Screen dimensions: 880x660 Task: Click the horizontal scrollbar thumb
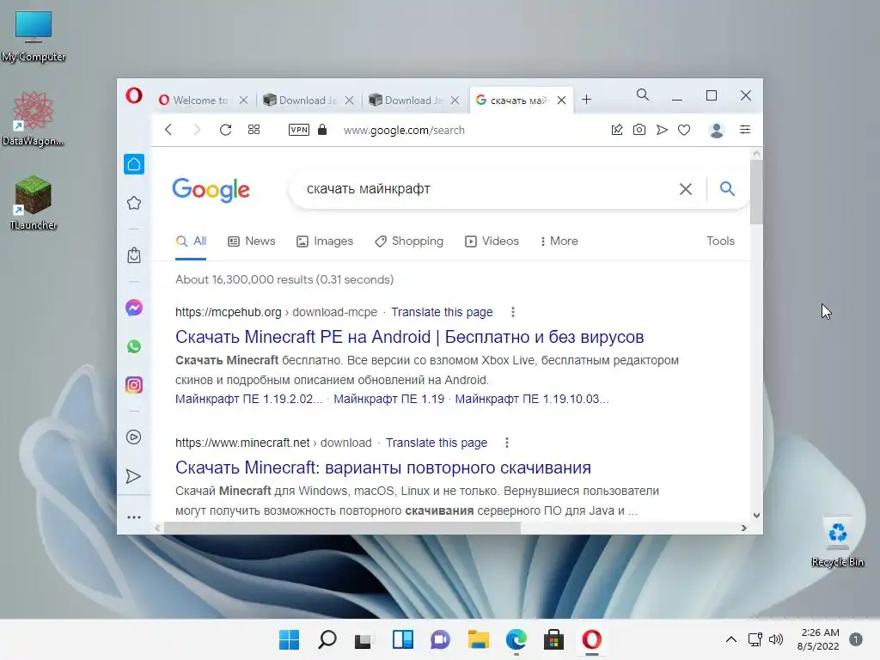342,529
